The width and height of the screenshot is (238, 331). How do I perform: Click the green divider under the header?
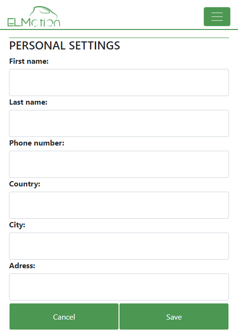click(119, 29)
